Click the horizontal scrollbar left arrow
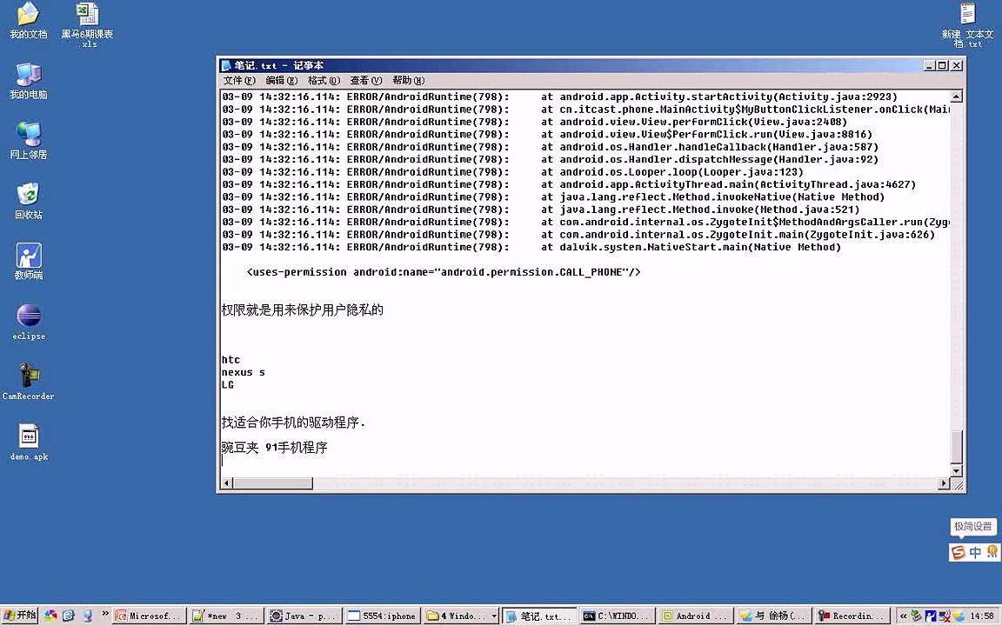 point(225,483)
